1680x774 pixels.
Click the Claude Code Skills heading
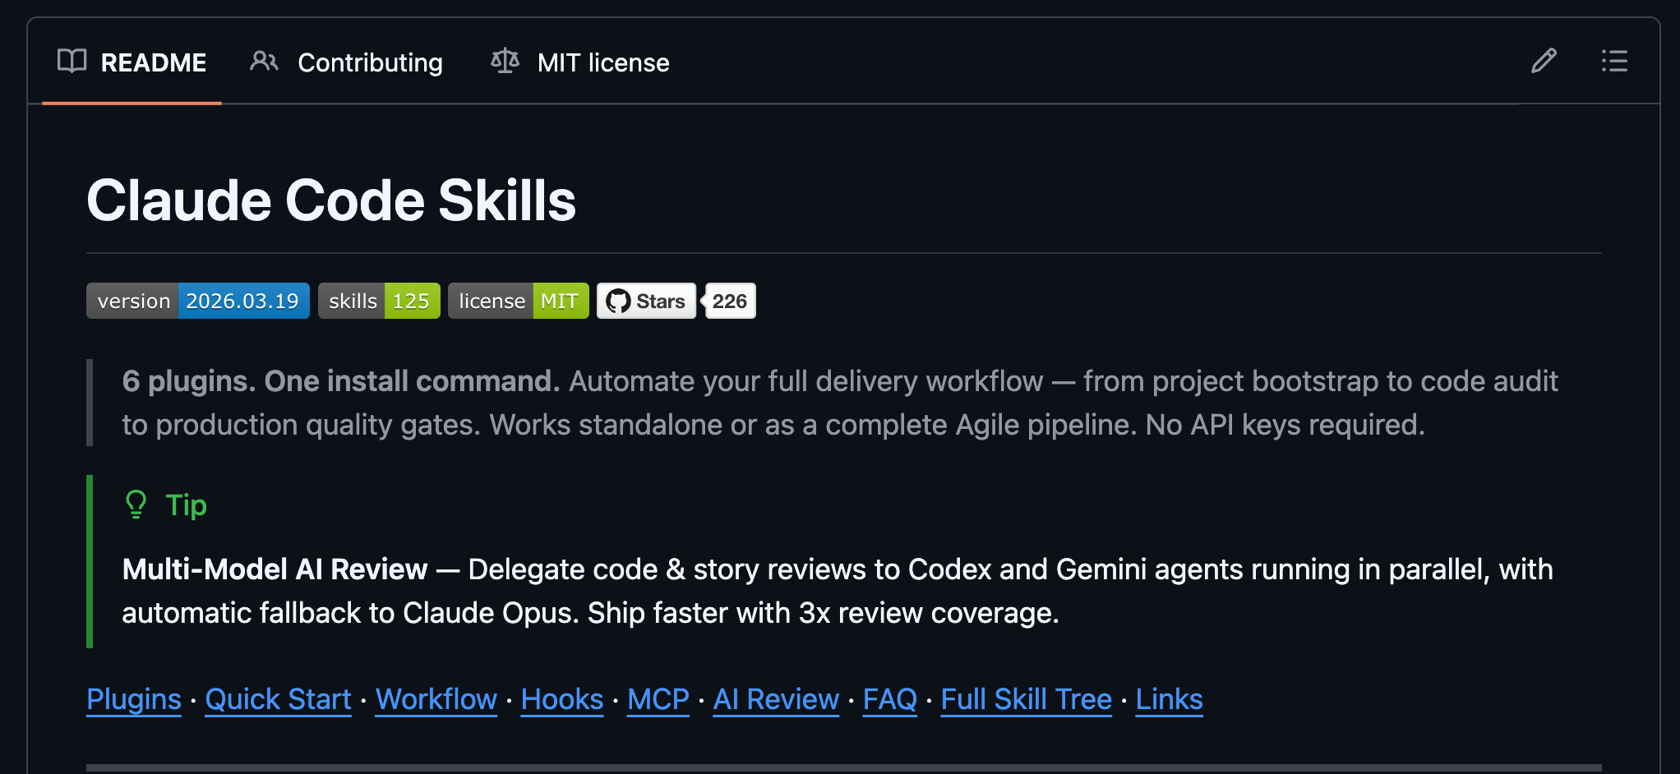coord(331,200)
